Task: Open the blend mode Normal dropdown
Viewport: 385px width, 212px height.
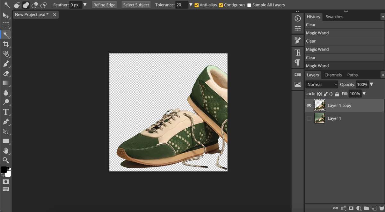Action: pos(322,84)
